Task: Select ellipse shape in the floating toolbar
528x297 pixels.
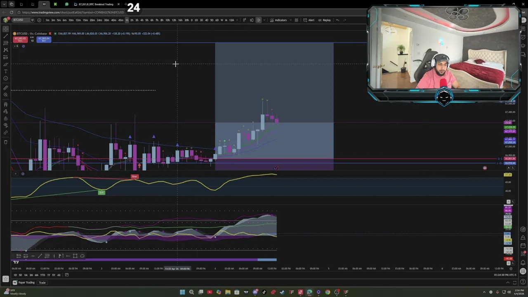Action: (x=82, y=256)
